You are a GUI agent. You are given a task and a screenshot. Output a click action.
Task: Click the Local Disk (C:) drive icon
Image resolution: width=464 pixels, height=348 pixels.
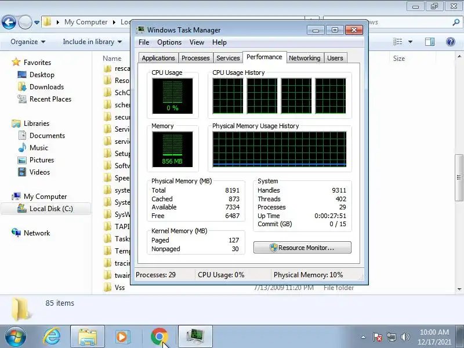coord(22,208)
